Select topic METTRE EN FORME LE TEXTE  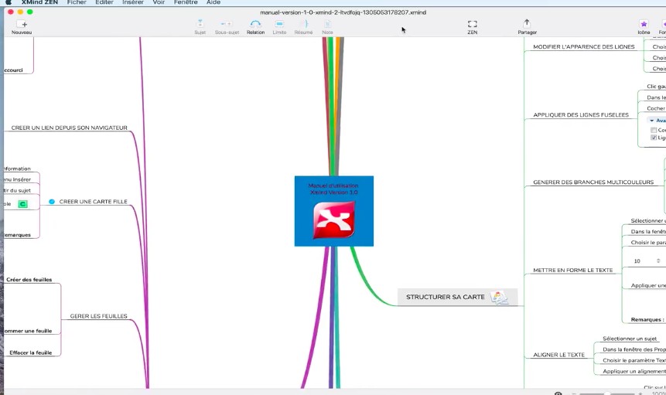point(573,270)
